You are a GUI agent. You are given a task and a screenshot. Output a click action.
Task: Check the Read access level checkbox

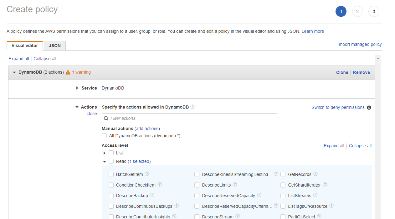click(x=111, y=161)
